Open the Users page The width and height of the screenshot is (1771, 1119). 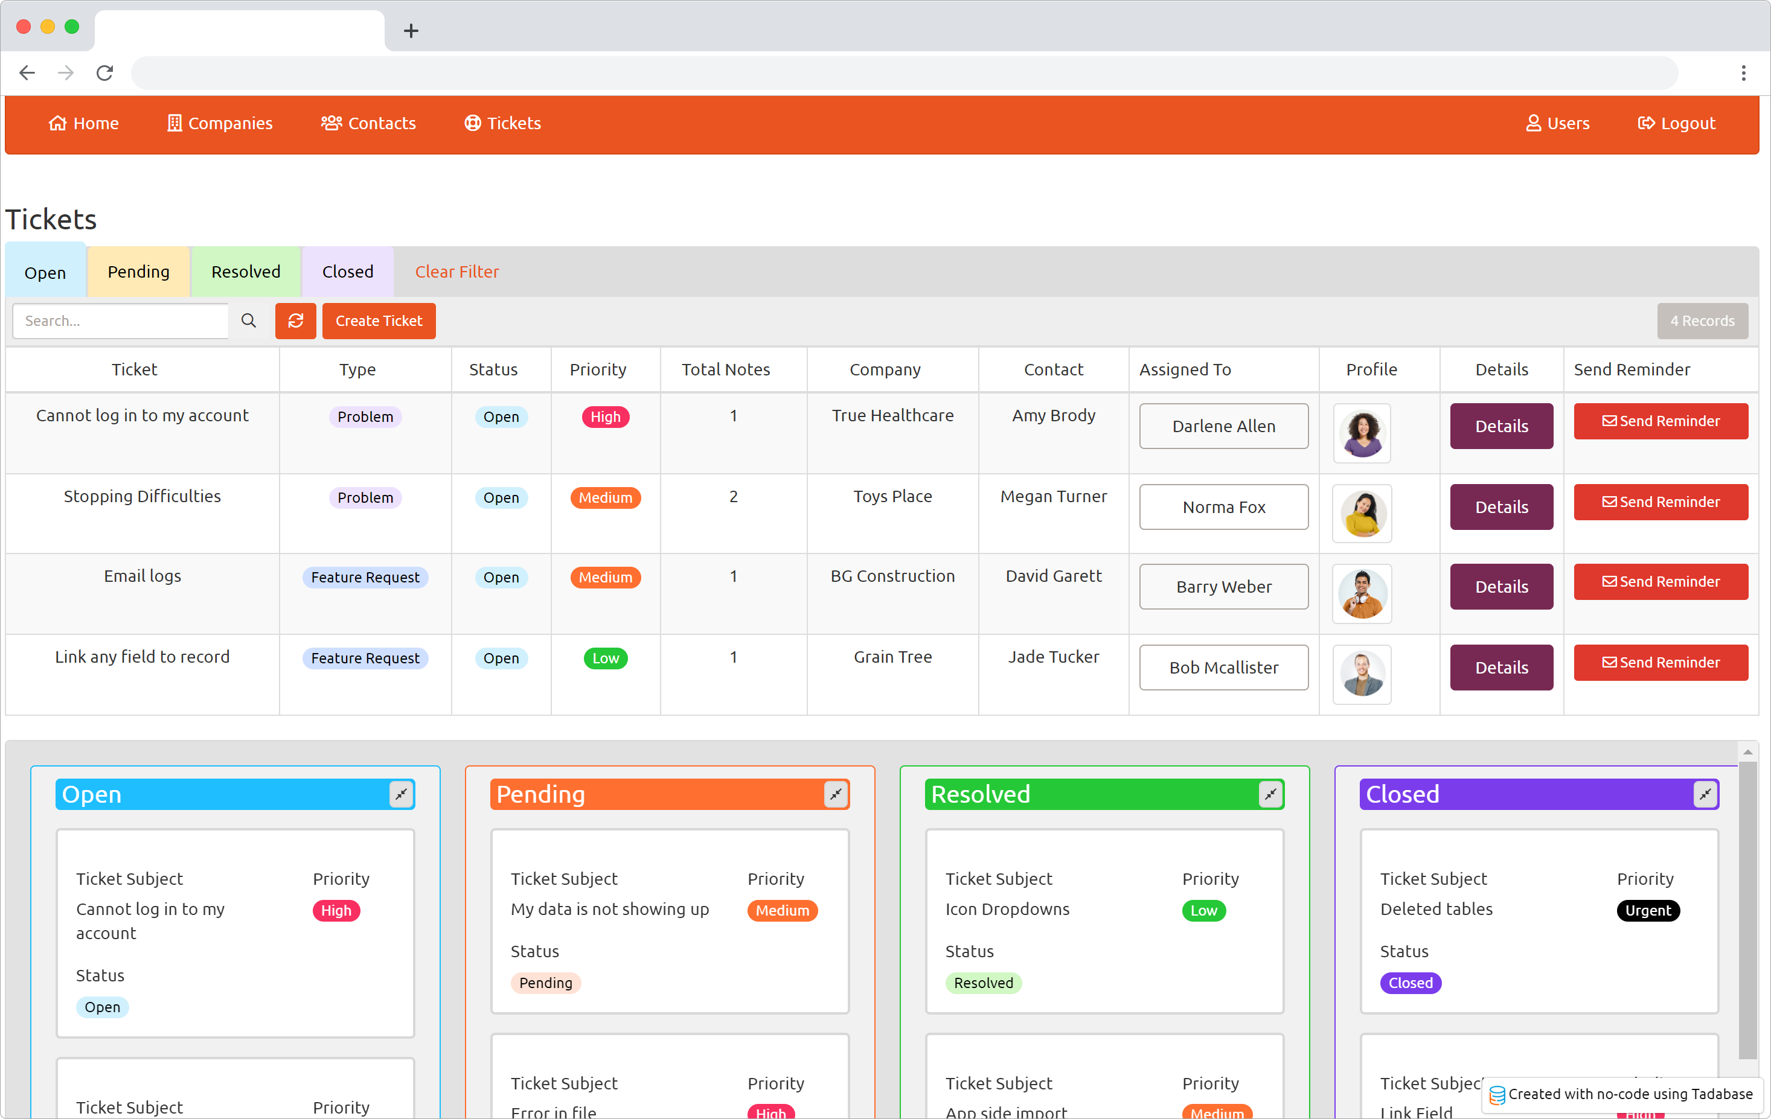coord(1558,124)
